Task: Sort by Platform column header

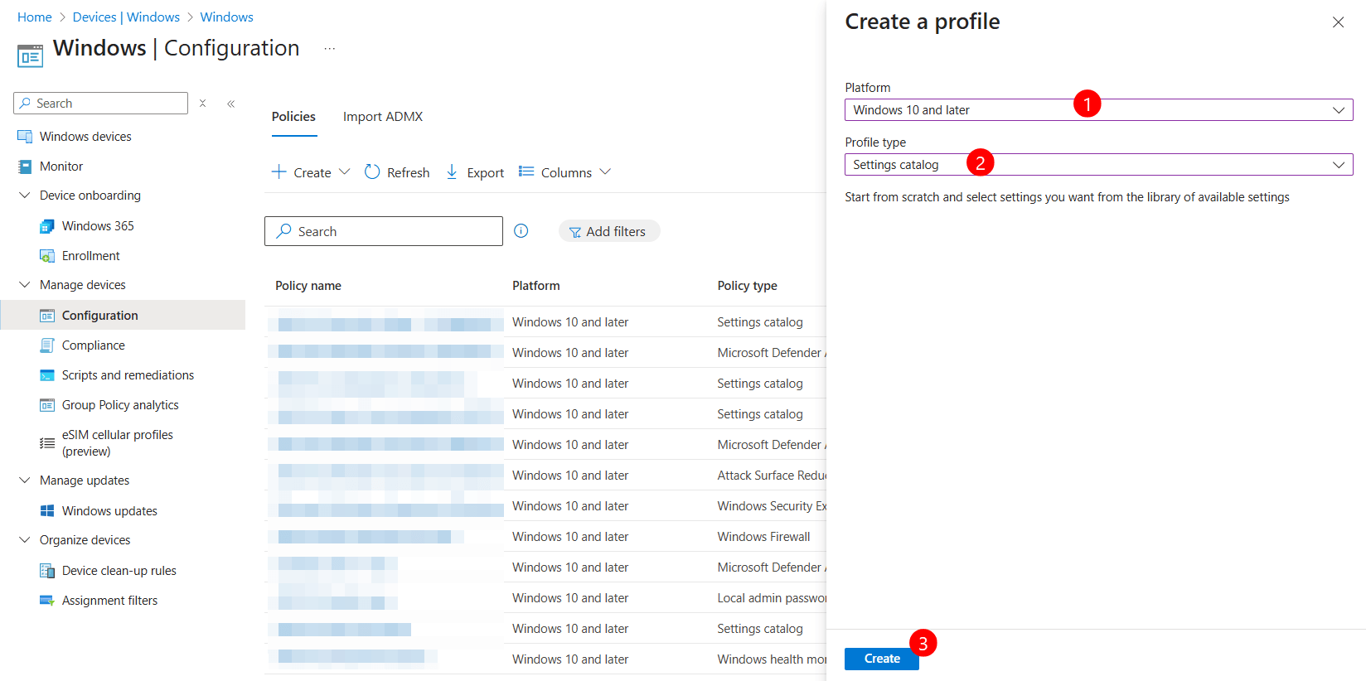Action: [x=536, y=286]
